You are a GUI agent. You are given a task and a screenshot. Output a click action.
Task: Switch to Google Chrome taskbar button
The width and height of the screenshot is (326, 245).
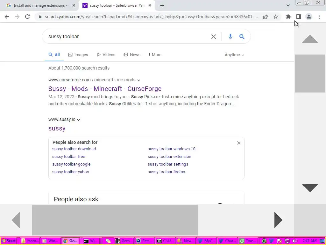pyautogui.click(x=71, y=241)
